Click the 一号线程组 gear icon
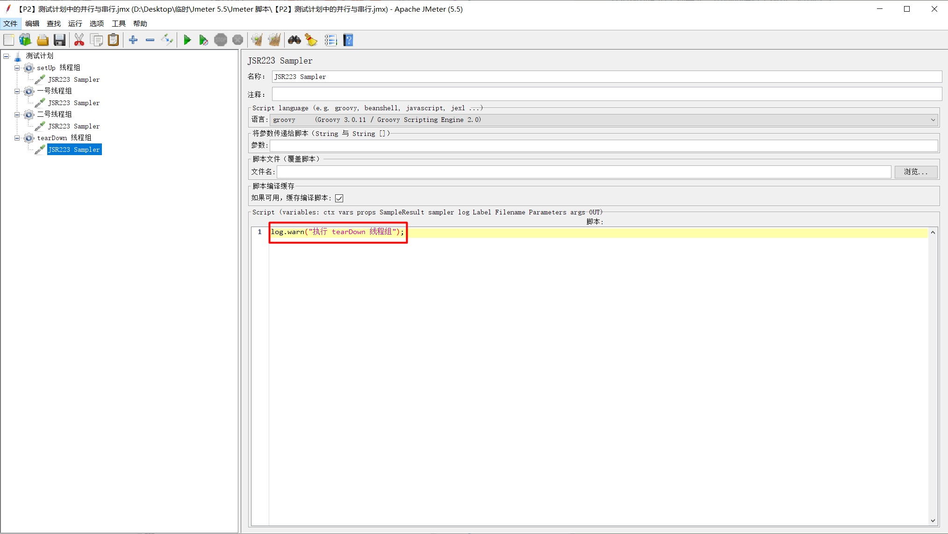Screen dimensions: 948x534 click(x=29, y=92)
